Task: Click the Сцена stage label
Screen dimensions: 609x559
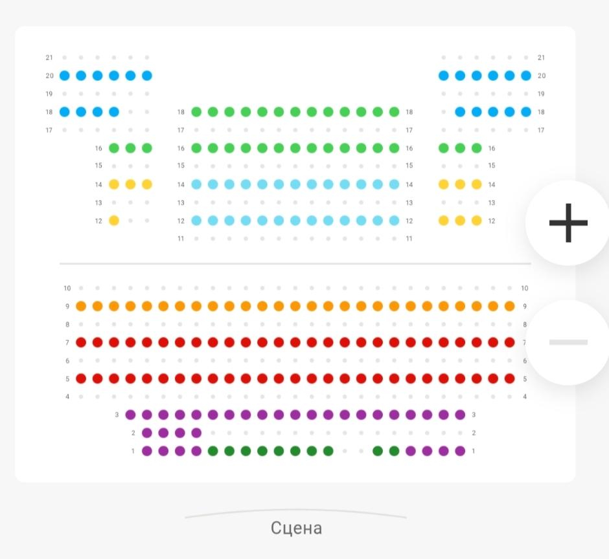Action: pos(296,528)
